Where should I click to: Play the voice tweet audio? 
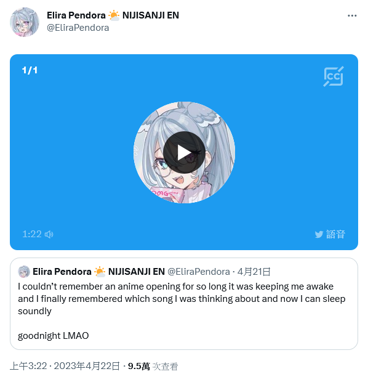(184, 153)
